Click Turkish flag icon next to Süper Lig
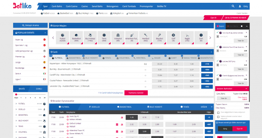 point(44,40)
